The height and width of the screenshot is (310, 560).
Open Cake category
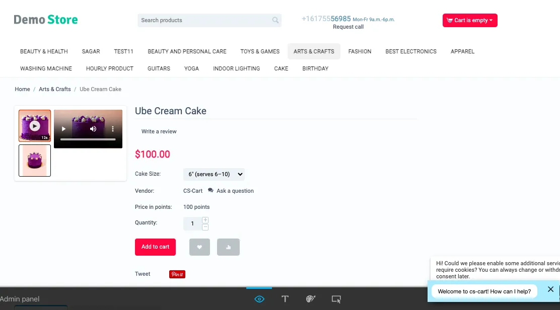[x=281, y=68]
